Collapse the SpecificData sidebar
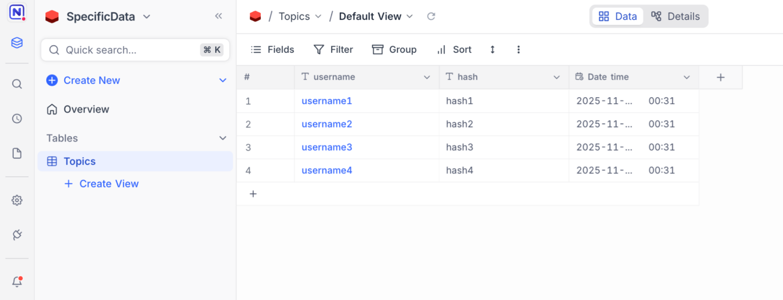 click(218, 16)
